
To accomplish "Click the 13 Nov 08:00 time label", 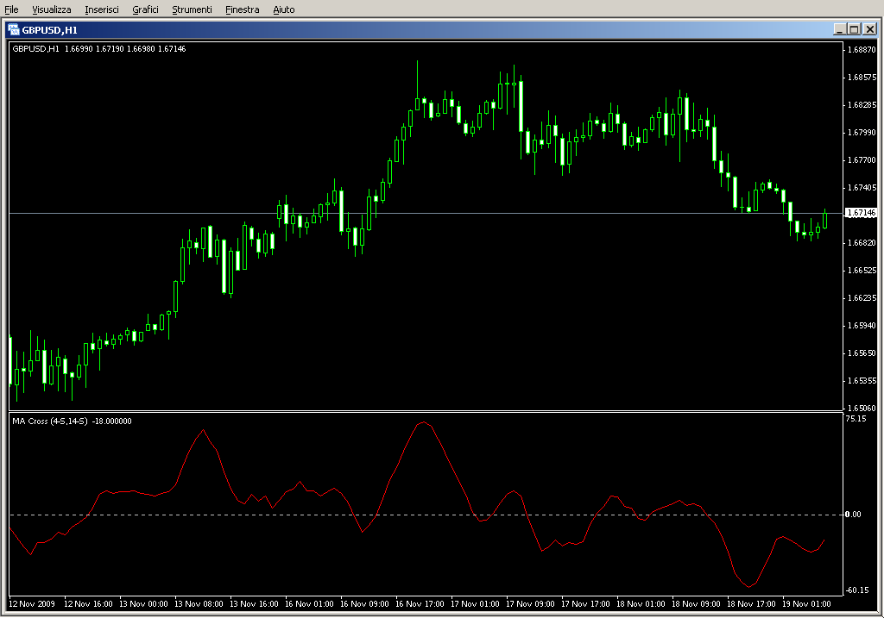I will point(199,603).
